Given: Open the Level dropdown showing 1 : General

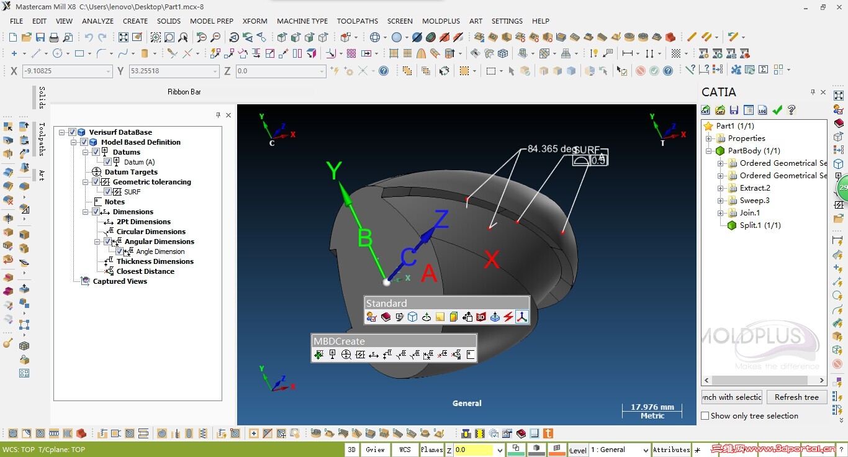Looking at the screenshot, I should tap(646, 450).
